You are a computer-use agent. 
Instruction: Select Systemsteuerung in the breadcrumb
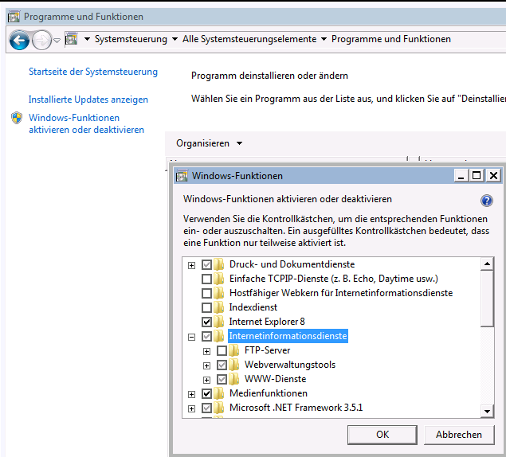[131, 39]
